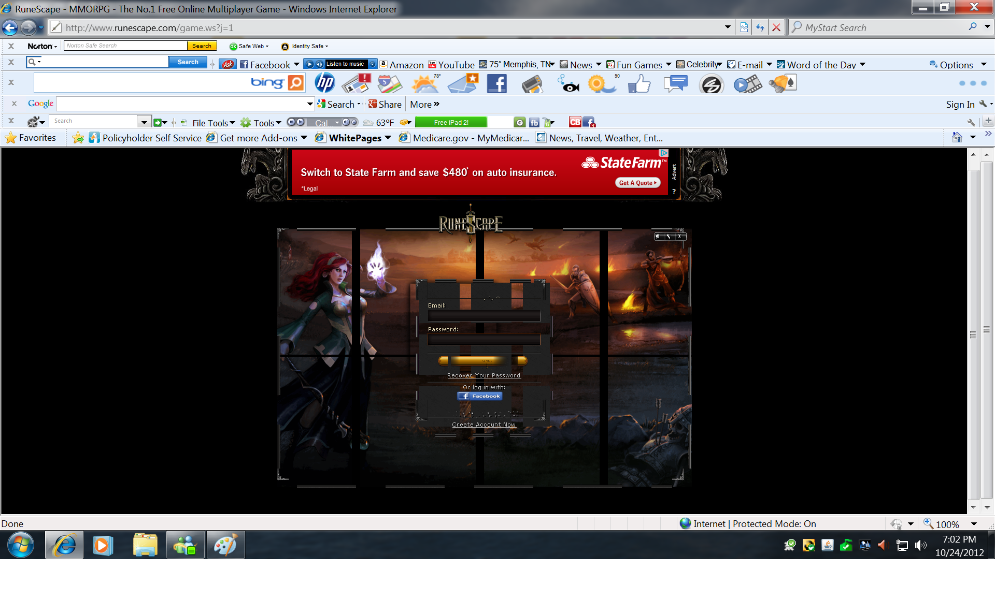Click the Norton Search yellow button
This screenshot has width=995, height=599.
point(202,46)
